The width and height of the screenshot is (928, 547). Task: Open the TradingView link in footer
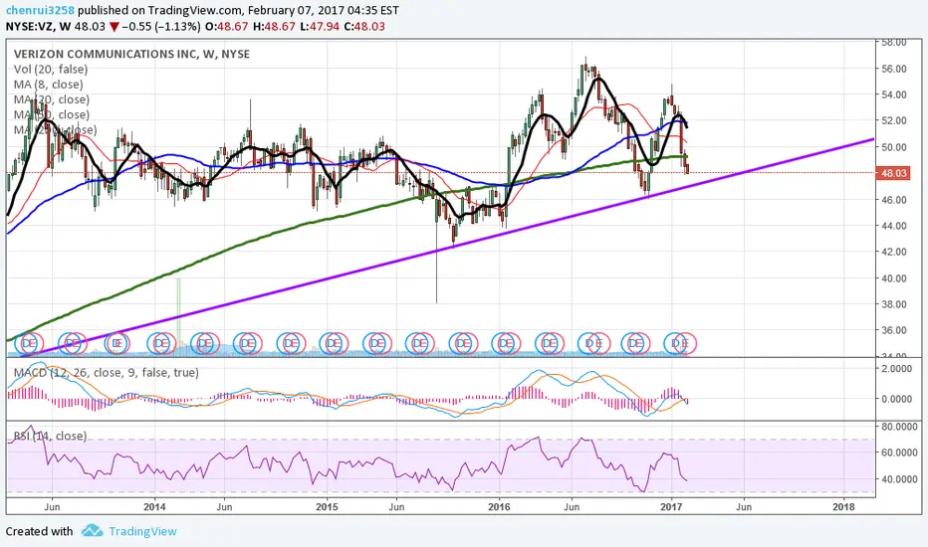[142, 531]
